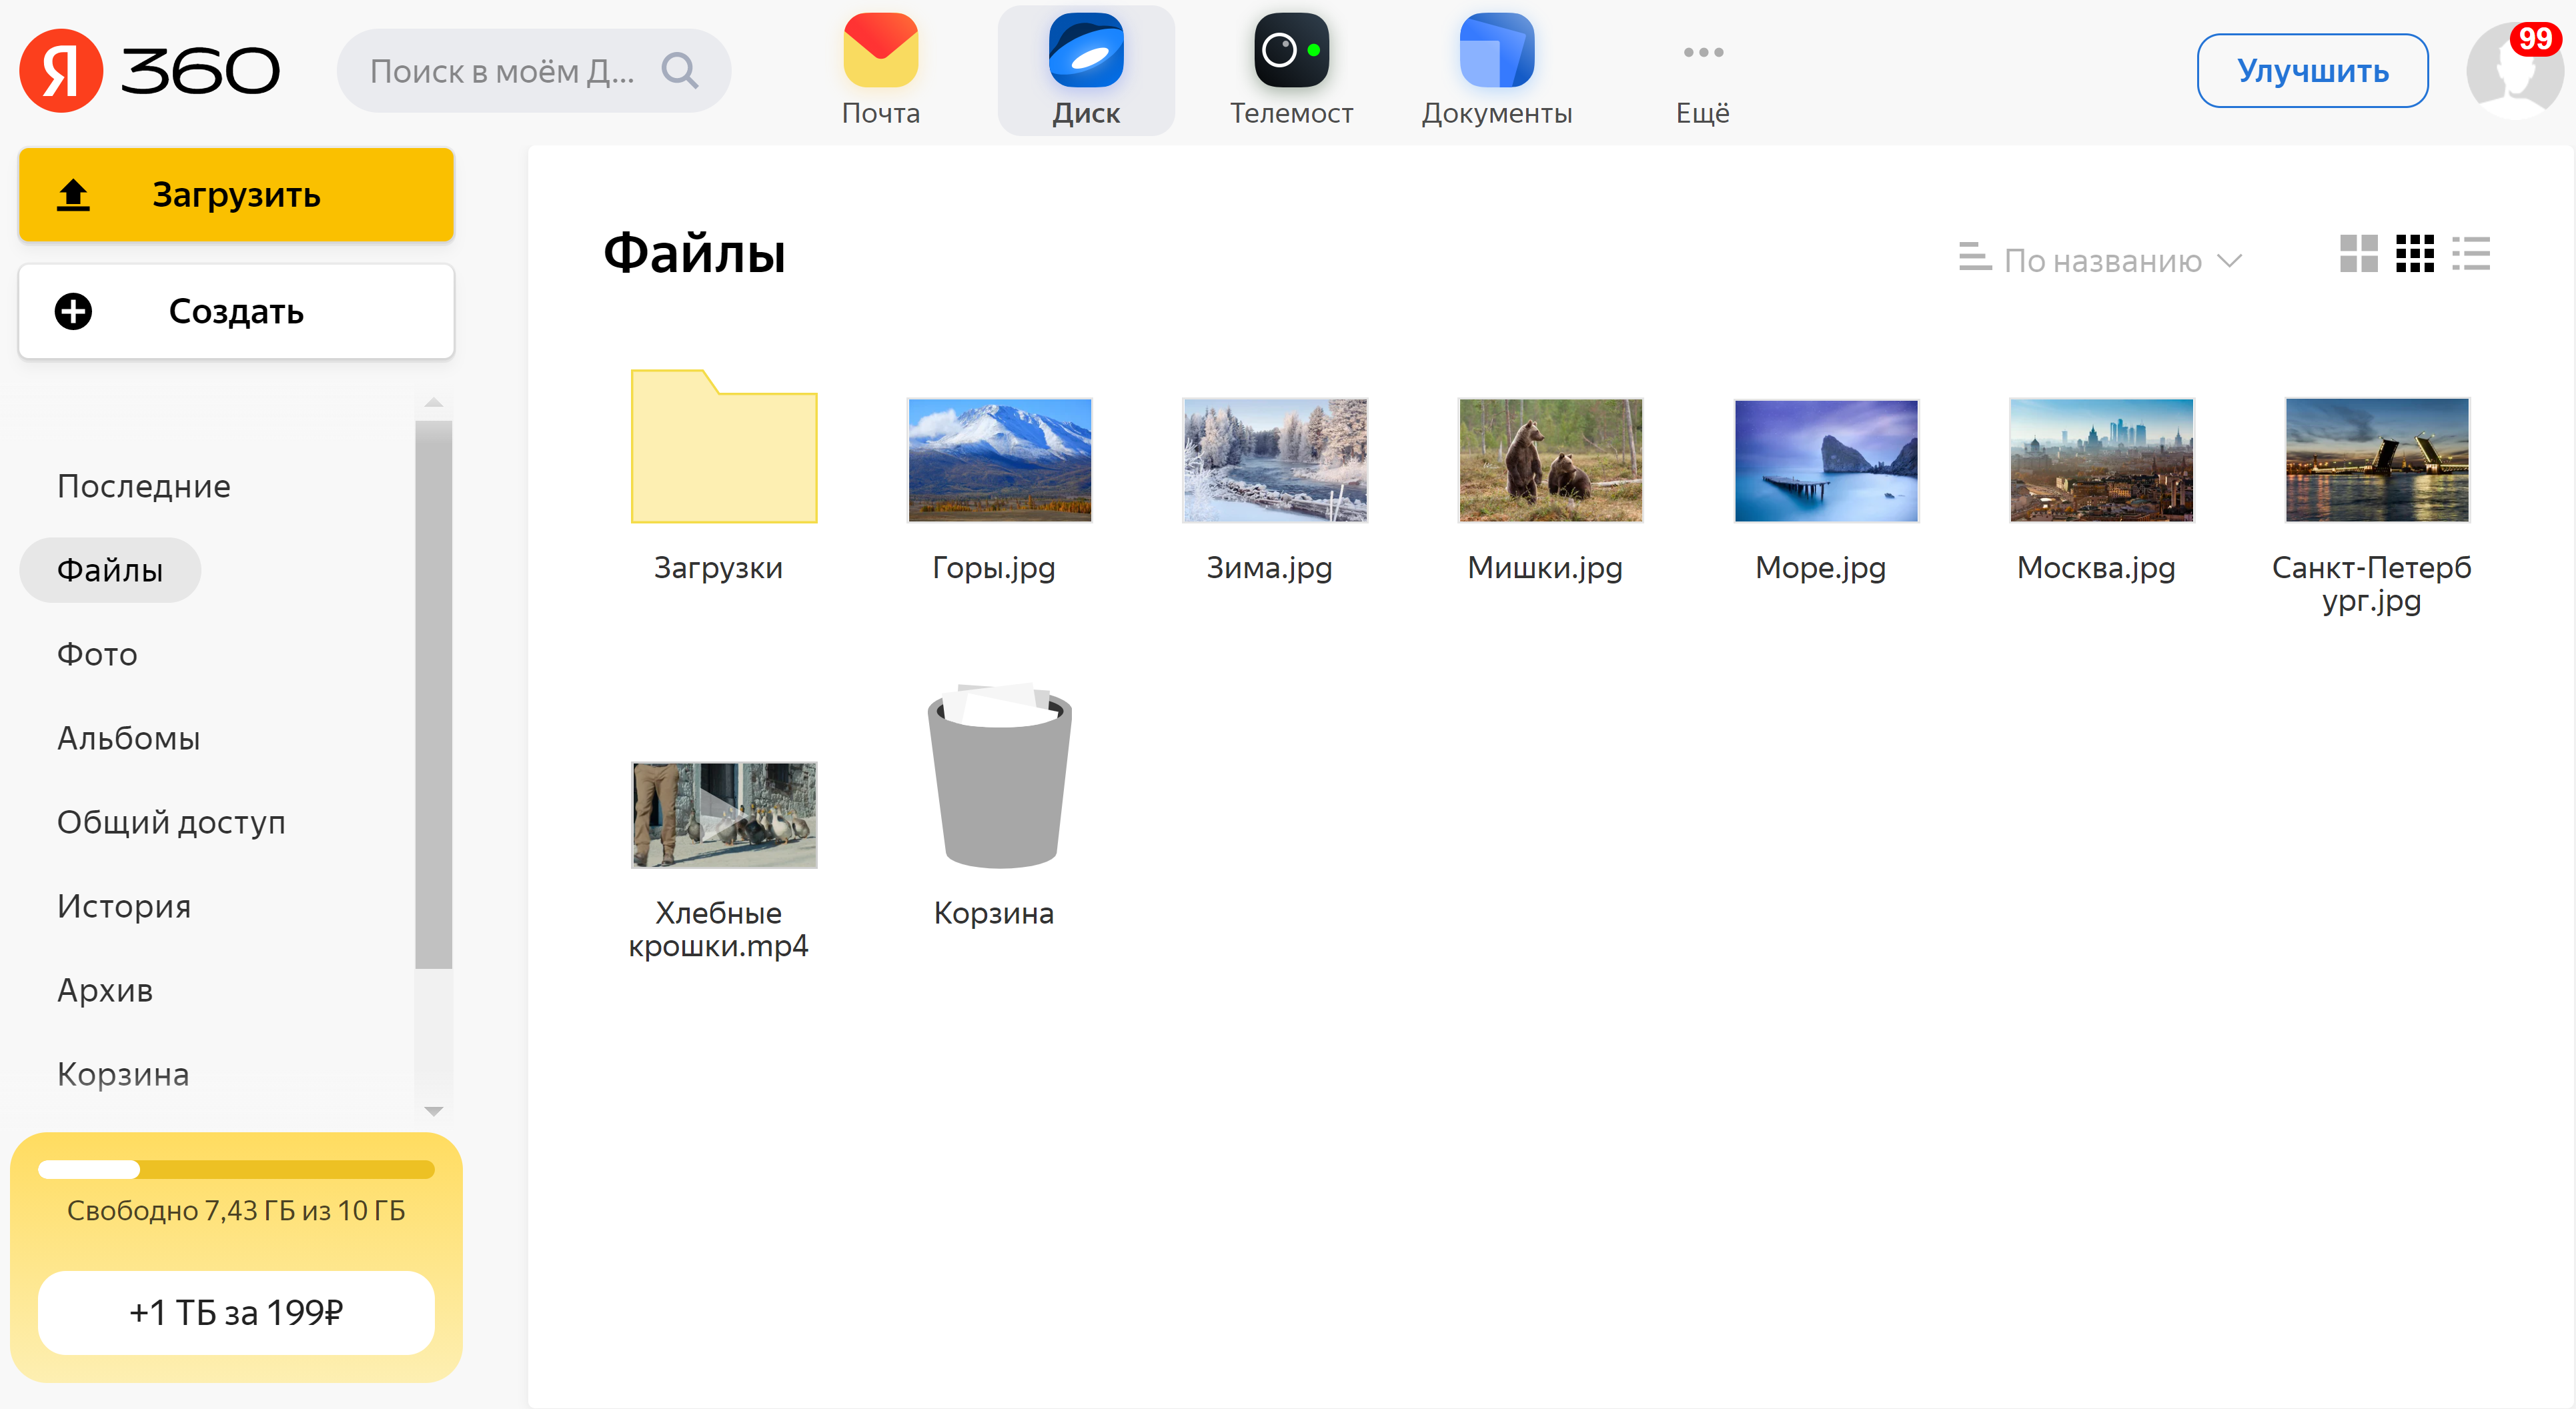Click the Загрузить upload button
This screenshot has height=1409, width=2576.
point(236,195)
